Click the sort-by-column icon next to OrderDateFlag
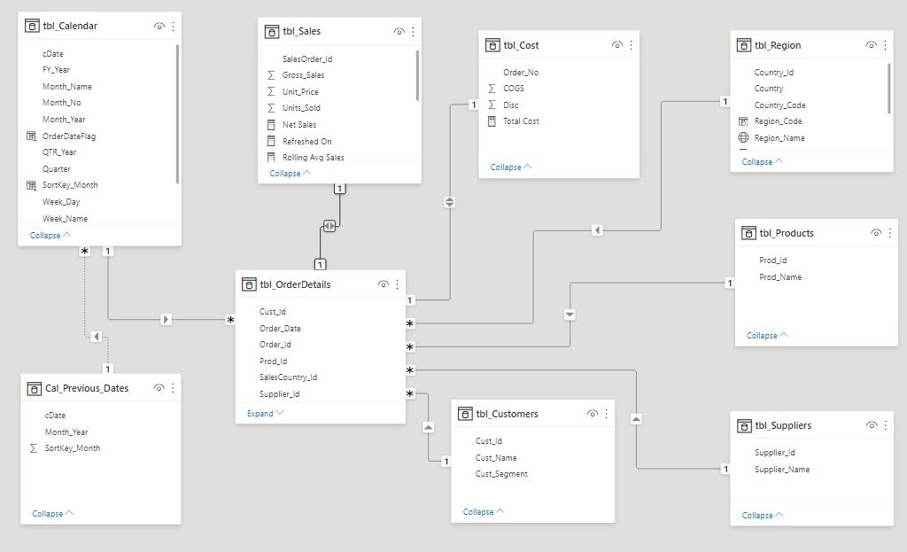 click(x=31, y=136)
